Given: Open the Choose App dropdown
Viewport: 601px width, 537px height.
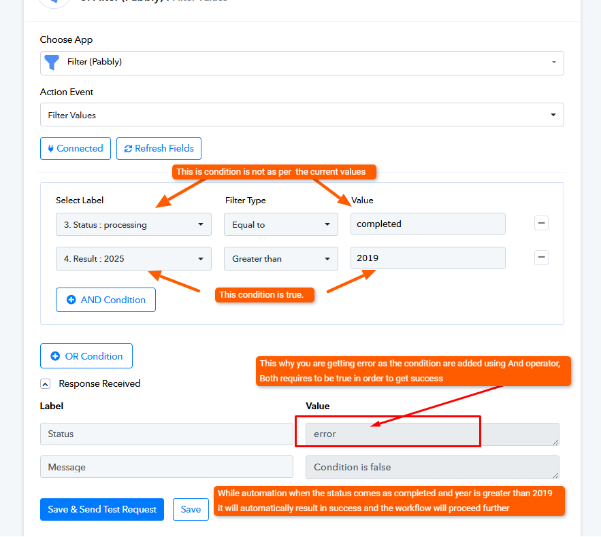Looking at the screenshot, I should point(302,63).
